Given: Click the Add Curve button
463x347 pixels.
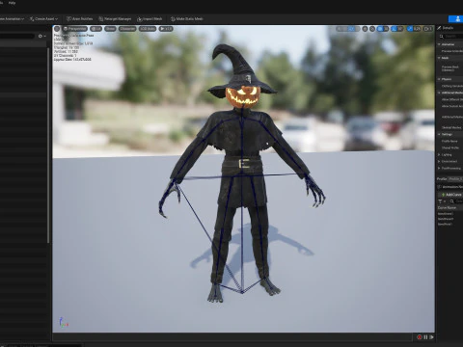Looking at the screenshot, I should pyautogui.click(x=451, y=195).
